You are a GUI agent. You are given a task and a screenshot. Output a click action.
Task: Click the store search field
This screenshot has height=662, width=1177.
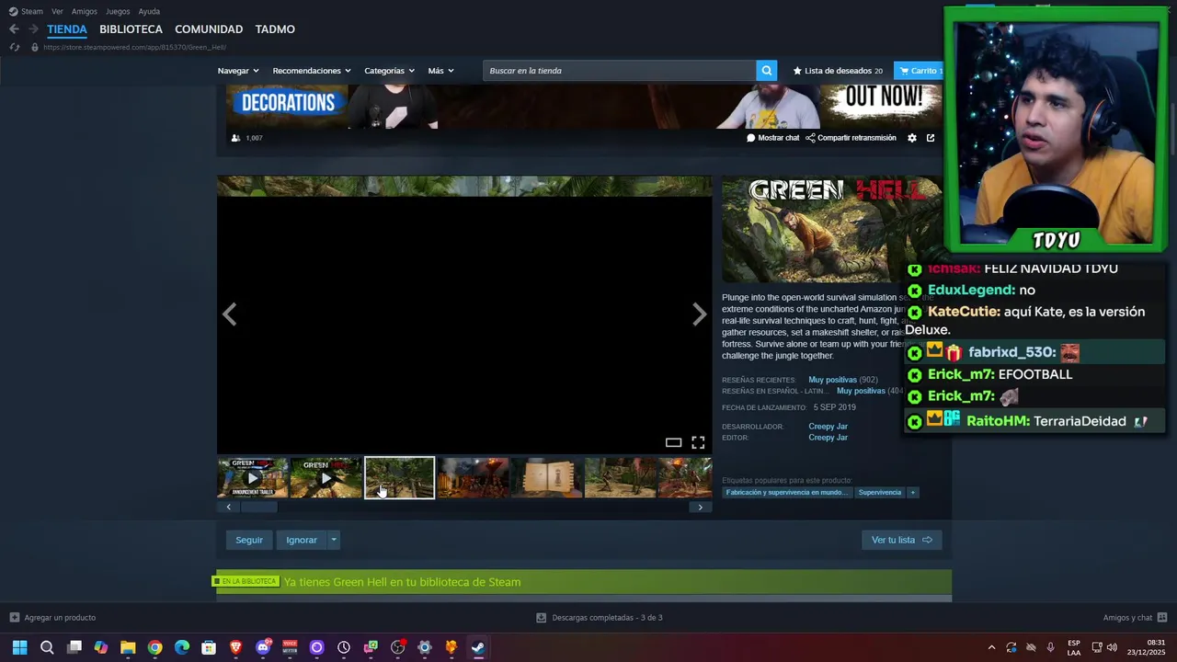620,71
